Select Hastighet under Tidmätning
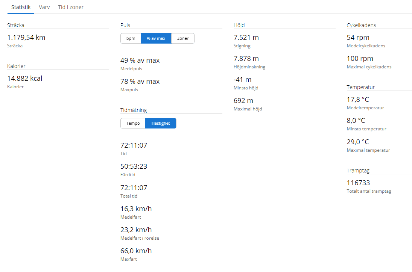This screenshot has width=412, height=272. [161, 123]
